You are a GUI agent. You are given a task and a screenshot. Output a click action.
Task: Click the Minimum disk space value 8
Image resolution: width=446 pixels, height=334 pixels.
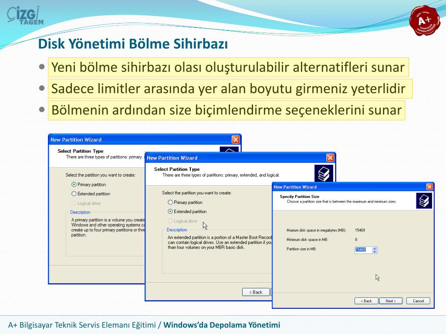click(356, 240)
